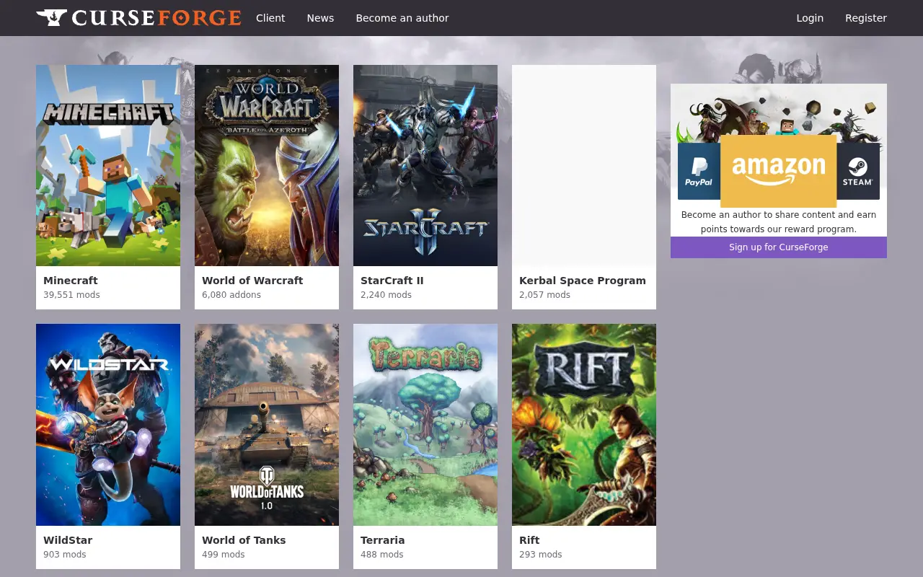Click the '2,057 mods' count
The height and width of the screenshot is (577, 923).
click(545, 295)
